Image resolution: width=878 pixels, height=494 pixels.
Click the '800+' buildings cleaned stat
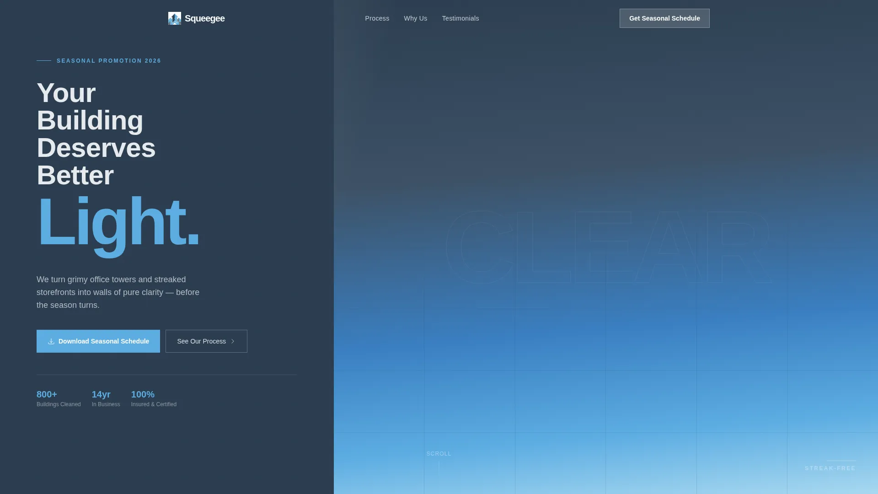pyautogui.click(x=47, y=394)
